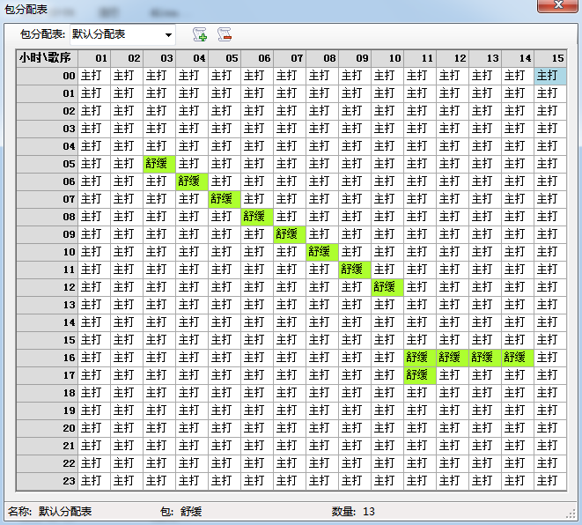Select 舒缓 cell at row 16 column 11

(x=420, y=358)
